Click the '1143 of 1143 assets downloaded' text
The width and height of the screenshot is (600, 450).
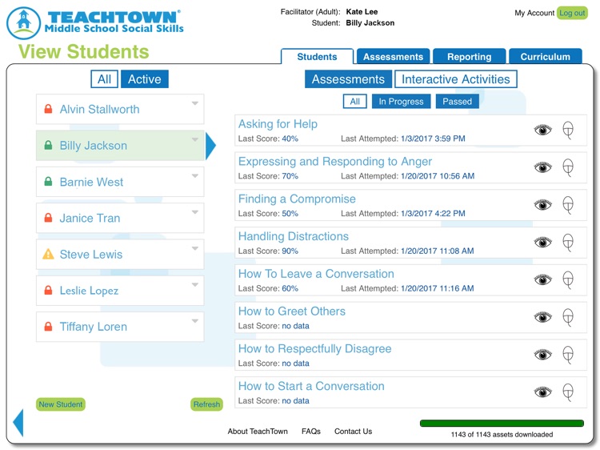point(502,434)
